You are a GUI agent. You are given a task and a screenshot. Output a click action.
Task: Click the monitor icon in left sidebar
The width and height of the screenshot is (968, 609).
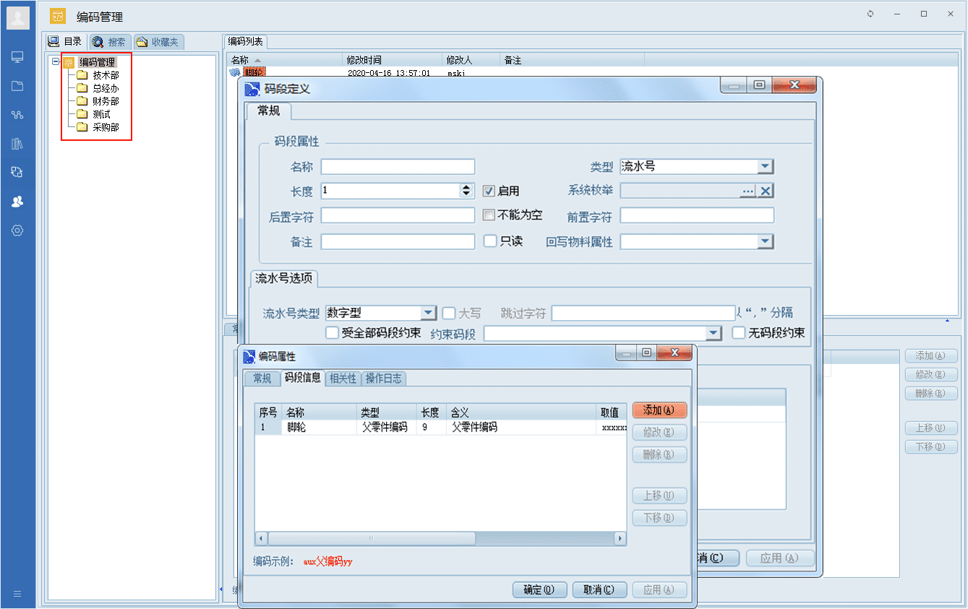click(17, 57)
